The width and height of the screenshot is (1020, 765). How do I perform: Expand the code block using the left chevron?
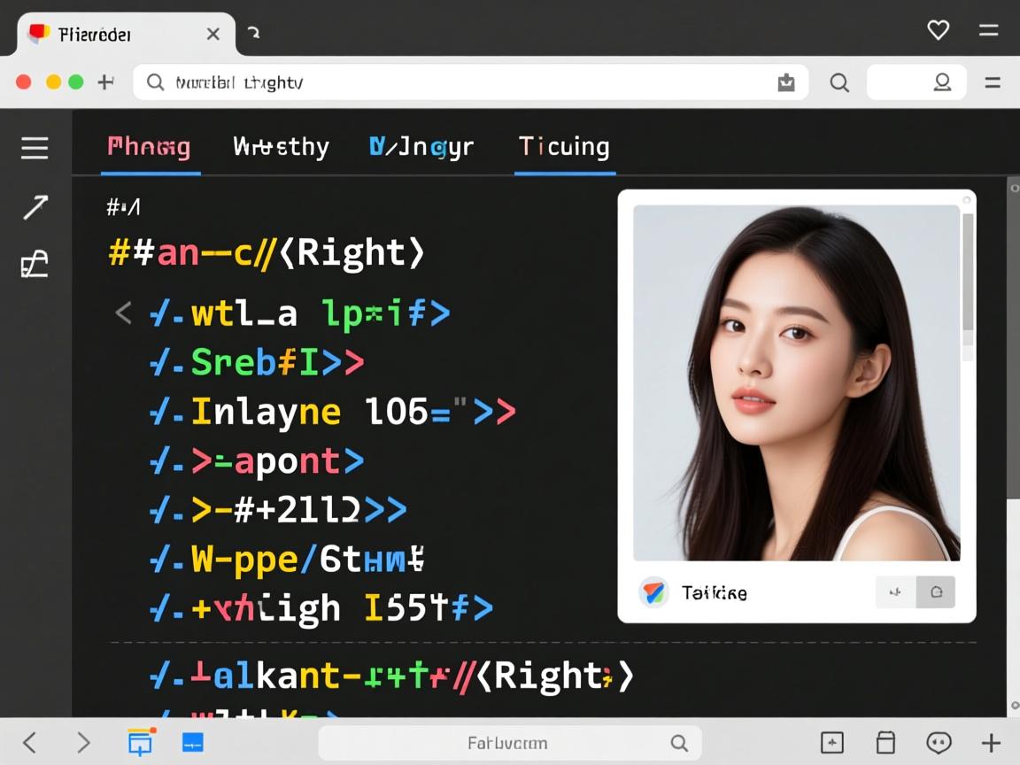(123, 313)
